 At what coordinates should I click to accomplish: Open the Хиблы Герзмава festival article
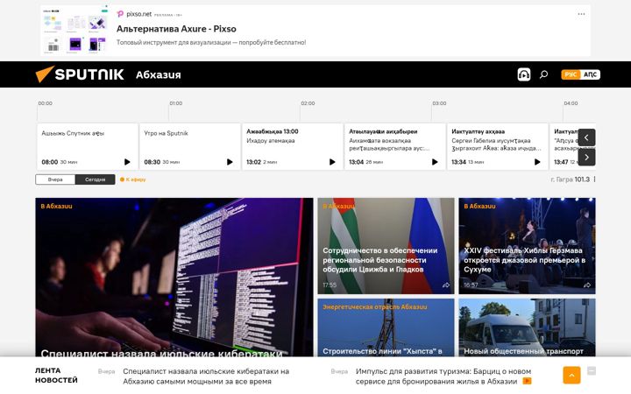(524, 260)
